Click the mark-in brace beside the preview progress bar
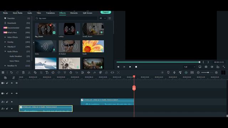Viewport: 228px width, 128px height. pos(203,62)
